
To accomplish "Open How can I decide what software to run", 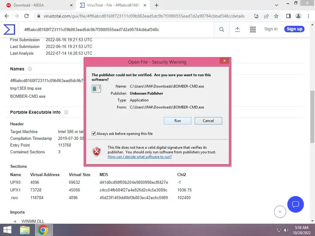I will pos(140,157).
